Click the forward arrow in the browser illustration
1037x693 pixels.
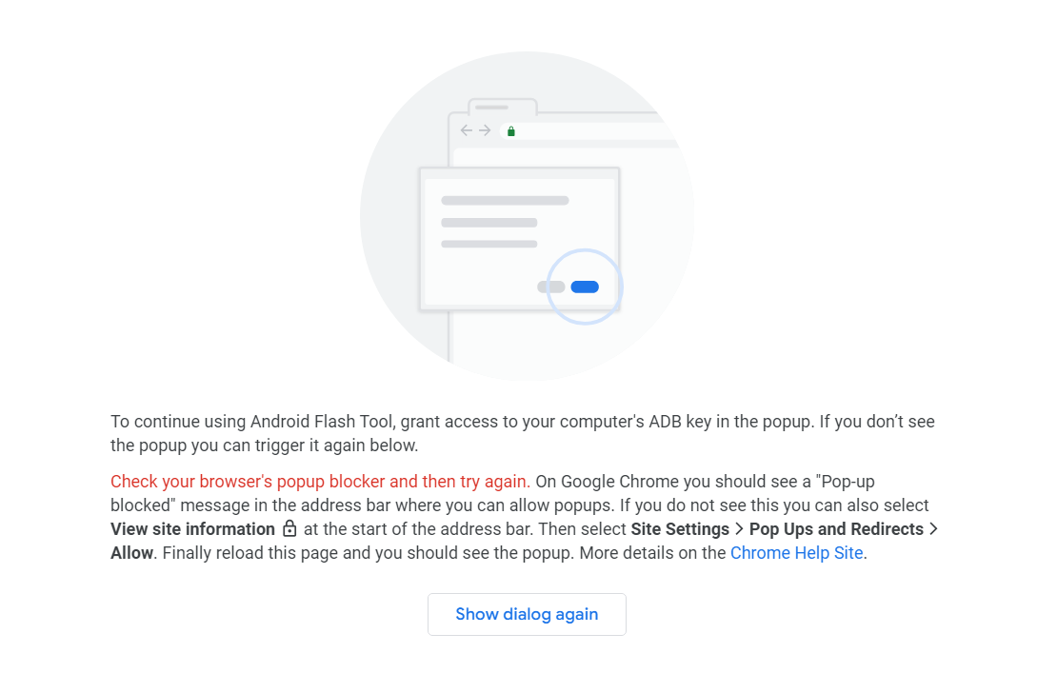click(485, 130)
